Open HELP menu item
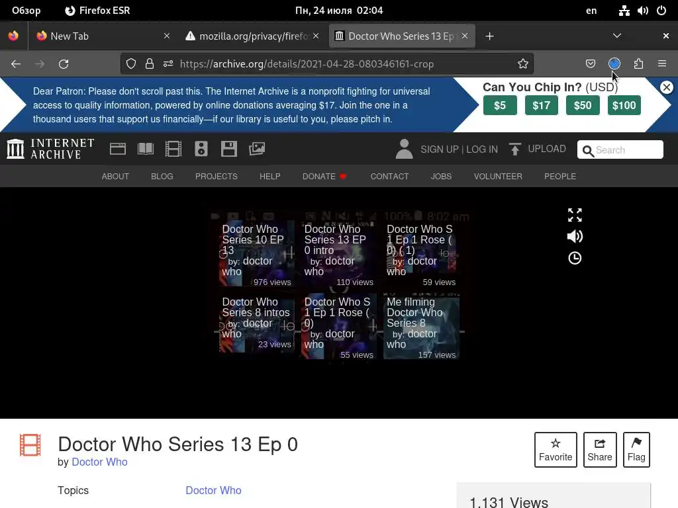The width and height of the screenshot is (678, 508). pos(270,176)
